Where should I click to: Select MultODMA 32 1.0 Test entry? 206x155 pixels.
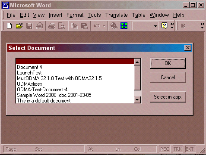click(x=75, y=78)
